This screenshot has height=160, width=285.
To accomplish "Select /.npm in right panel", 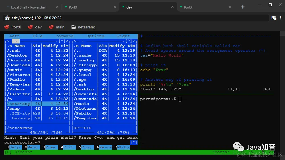I will click(105, 80).
